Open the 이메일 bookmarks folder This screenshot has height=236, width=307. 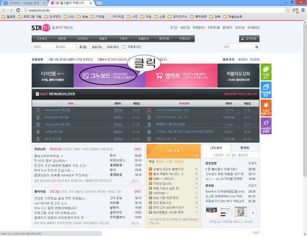coord(98,17)
